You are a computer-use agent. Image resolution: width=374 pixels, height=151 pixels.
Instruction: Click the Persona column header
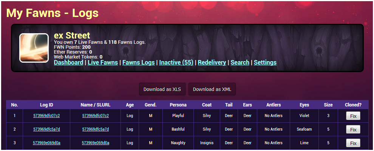pos(178,105)
